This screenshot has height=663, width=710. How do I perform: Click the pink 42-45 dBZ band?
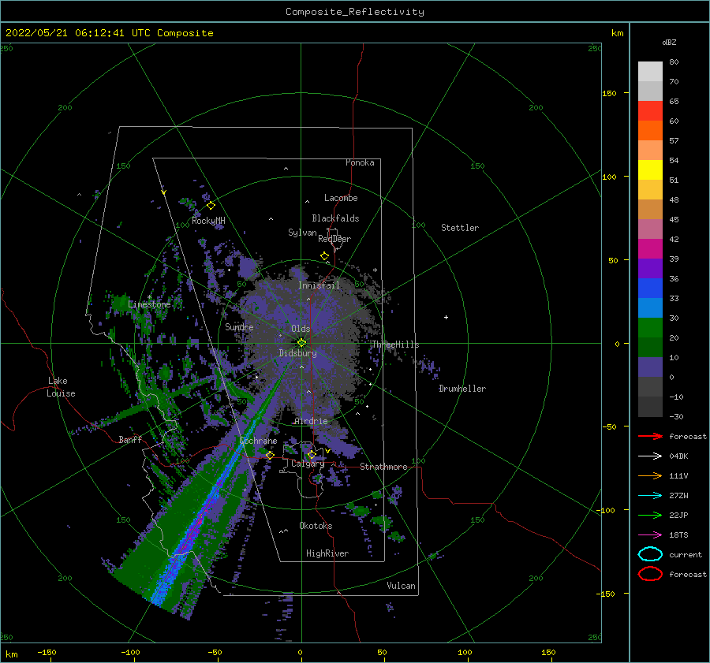[650, 229]
